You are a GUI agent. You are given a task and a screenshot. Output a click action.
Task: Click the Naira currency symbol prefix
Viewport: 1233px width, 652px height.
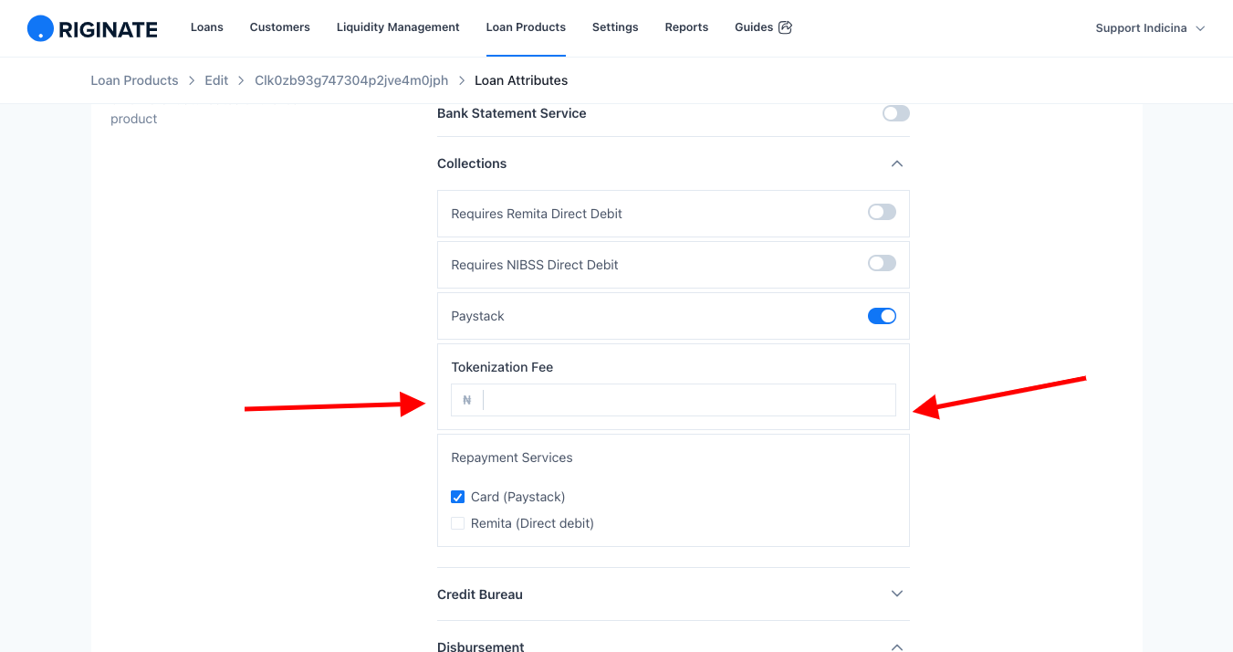[467, 400]
